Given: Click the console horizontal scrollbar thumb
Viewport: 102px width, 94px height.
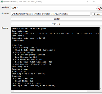Looking at the screenshot, I should (50, 91).
